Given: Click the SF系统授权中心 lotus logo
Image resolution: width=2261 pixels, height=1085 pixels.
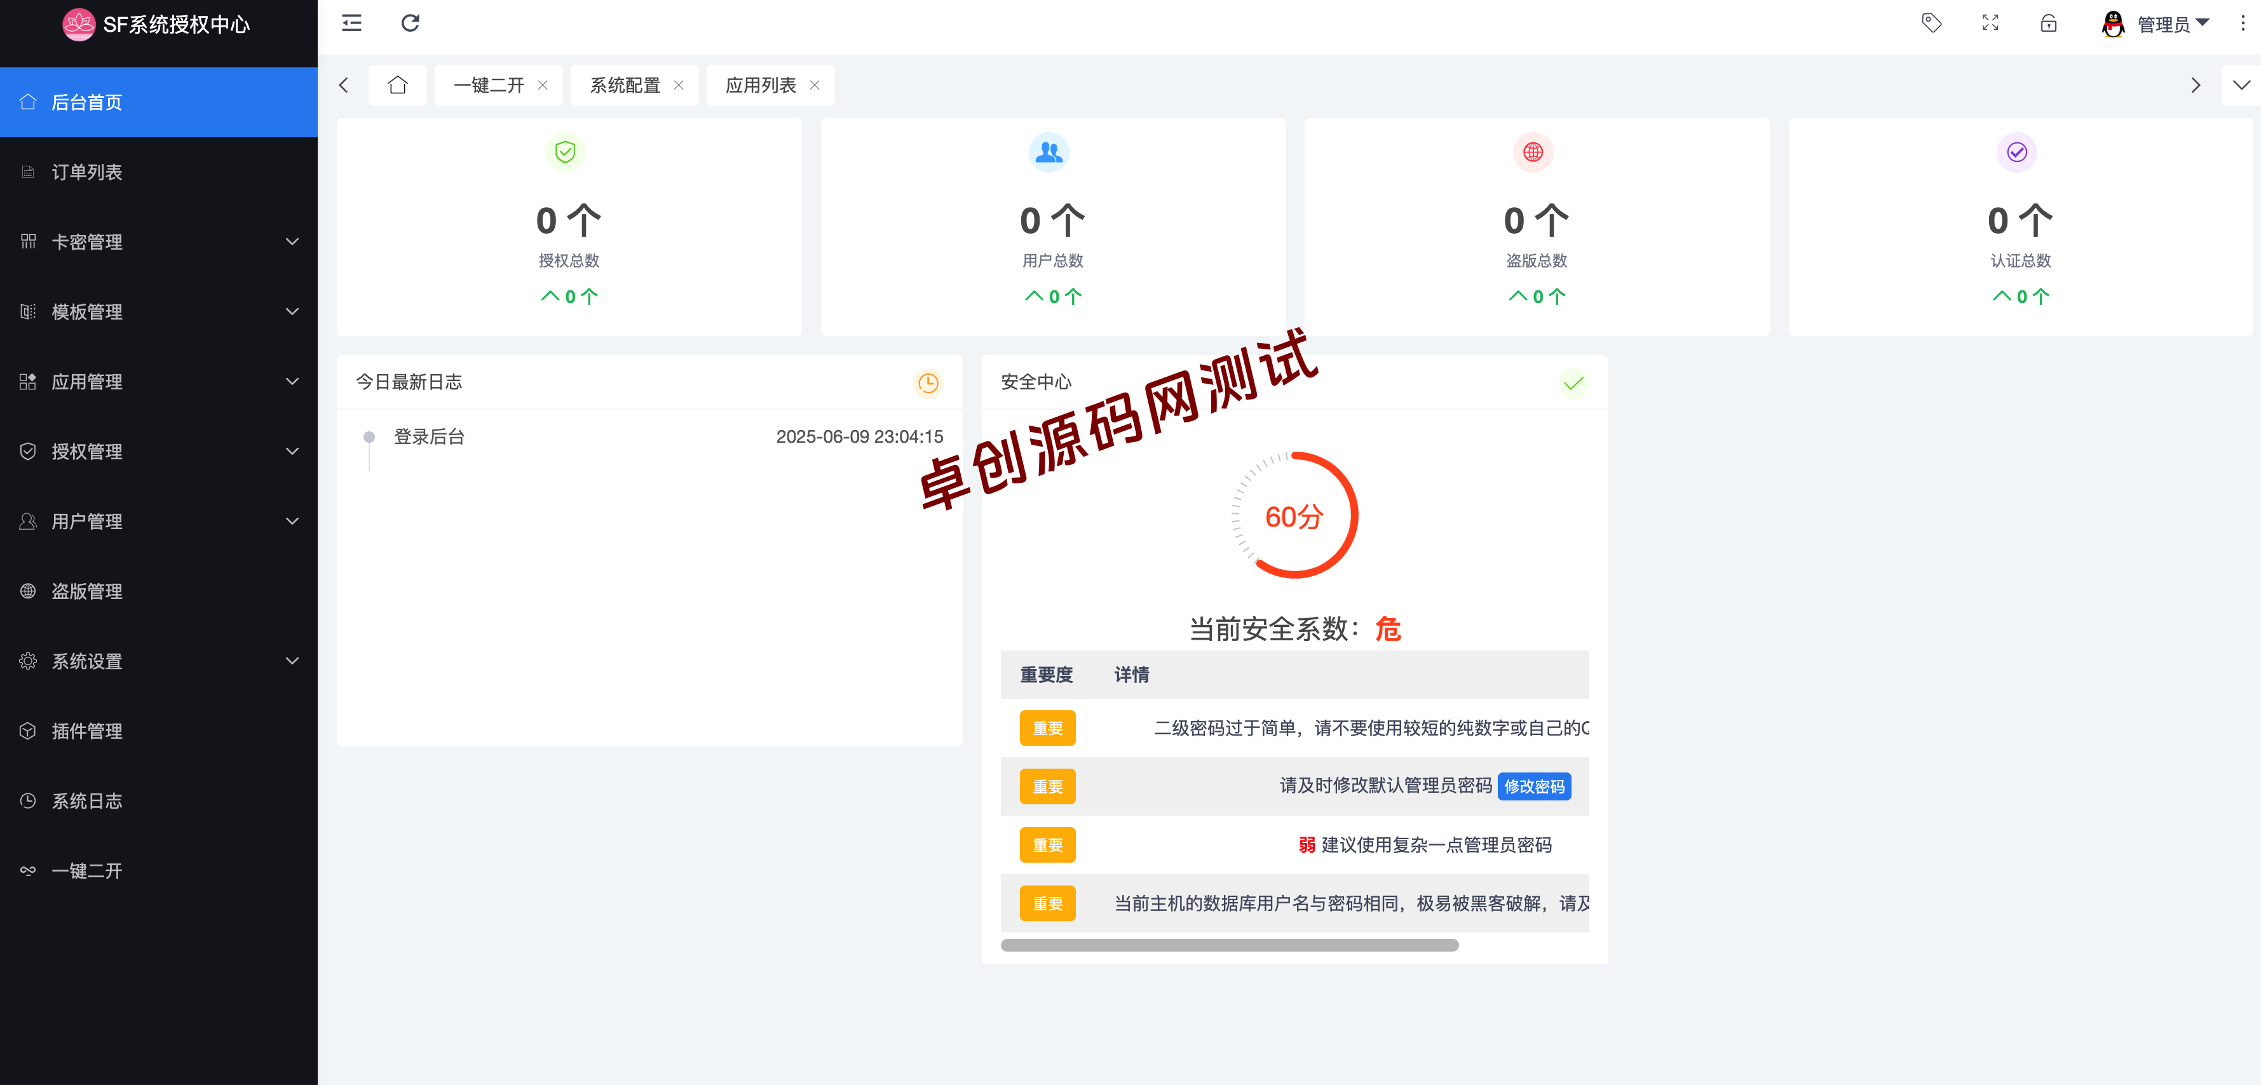Looking at the screenshot, I should [79, 25].
